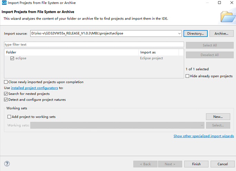Toggle the eclipse folder checkbox
Image resolution: width=236 pixels, height=171 pixels.
point(12,58)
